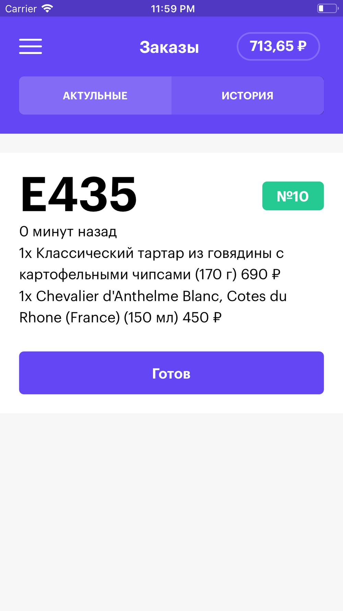
Task: Tap the (150 мл) volume label
Action: (151, 318)
